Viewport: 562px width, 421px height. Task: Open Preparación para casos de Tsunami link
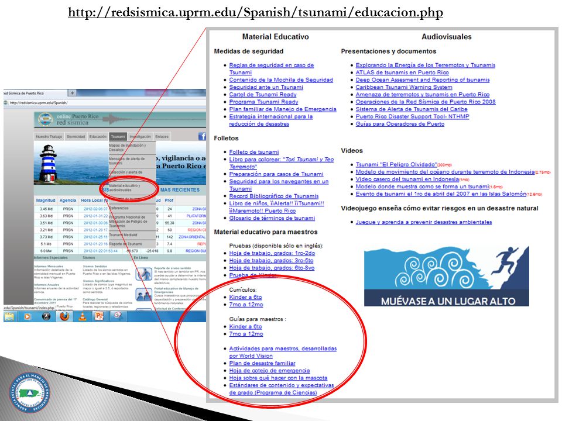pyautogui.click(x=276, y=174)
